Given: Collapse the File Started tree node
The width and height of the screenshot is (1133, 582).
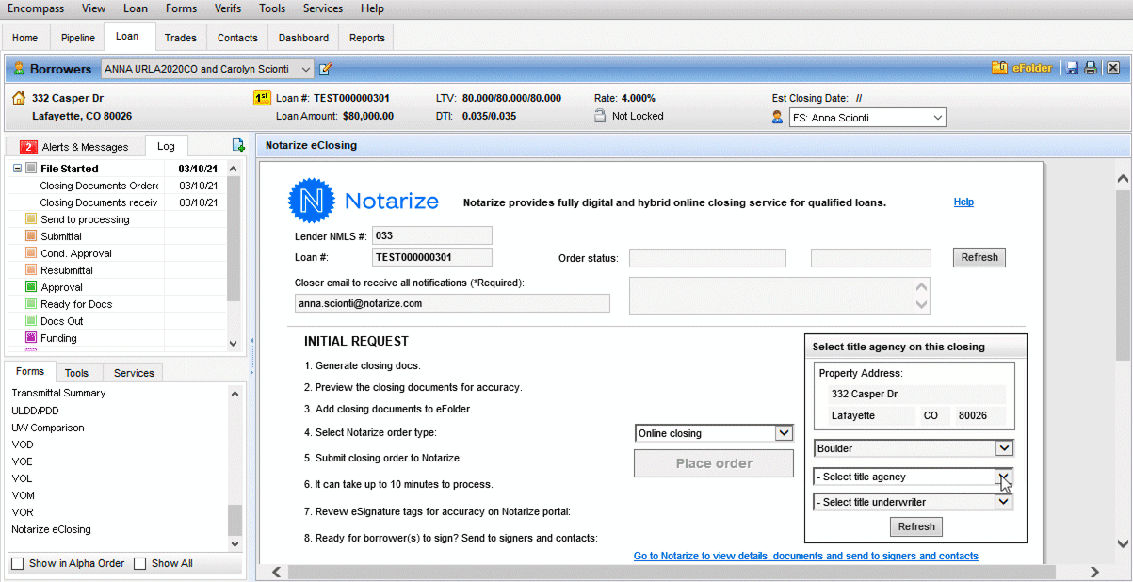Looking at the screenshot, I should (18, 169).
